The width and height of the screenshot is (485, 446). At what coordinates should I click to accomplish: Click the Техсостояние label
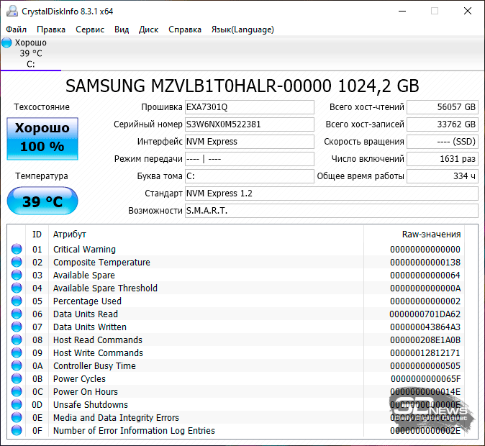(x=42, y=107)
